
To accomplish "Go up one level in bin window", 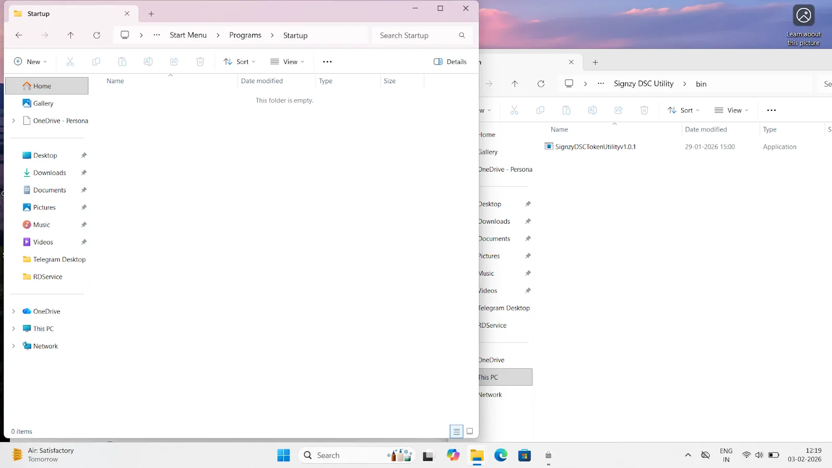I will click(x=515, y=84).
